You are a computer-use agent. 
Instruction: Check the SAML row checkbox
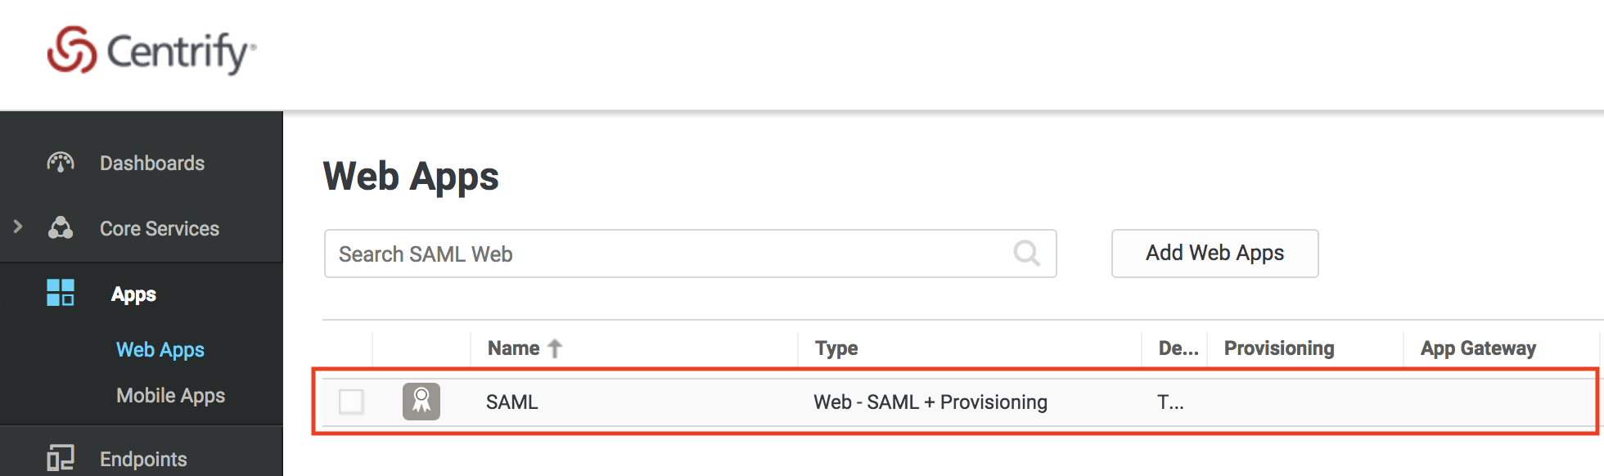pyautogui.click(x=351, y=402)
